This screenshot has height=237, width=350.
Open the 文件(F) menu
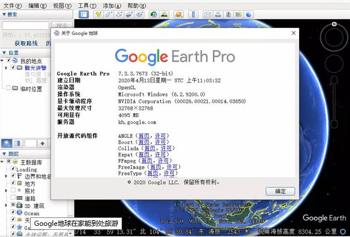12,6
